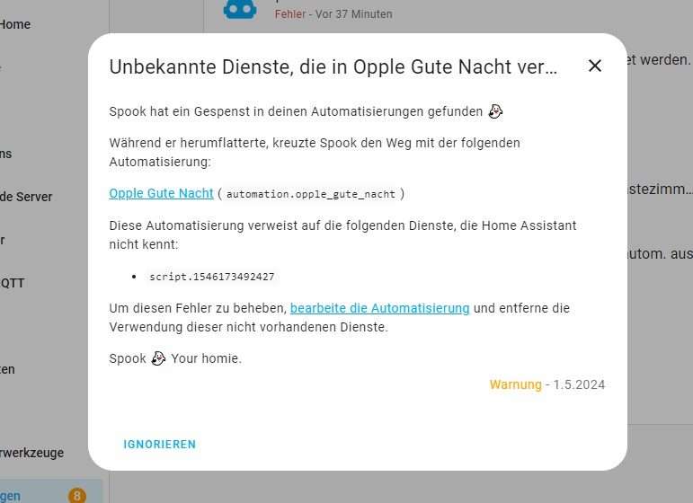
Task: Click the IGNORIEREN button
Action: tap(160, 445)
